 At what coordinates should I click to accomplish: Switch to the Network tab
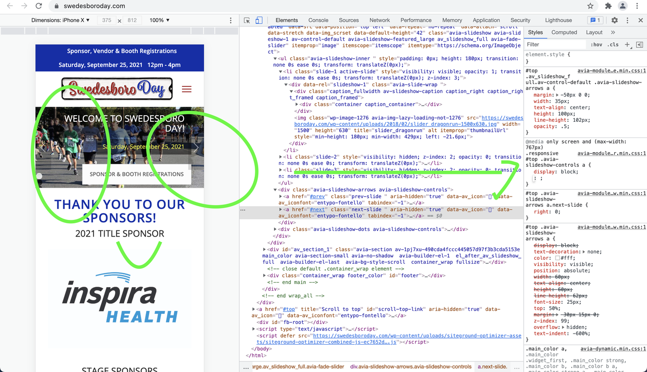[x=380, y=20]
